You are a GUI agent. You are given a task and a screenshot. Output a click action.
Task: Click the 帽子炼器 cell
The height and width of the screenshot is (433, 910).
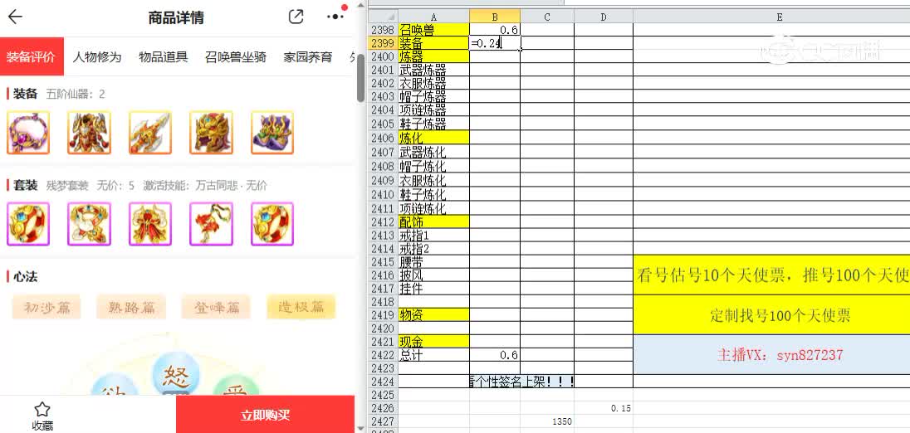(433, 97)
